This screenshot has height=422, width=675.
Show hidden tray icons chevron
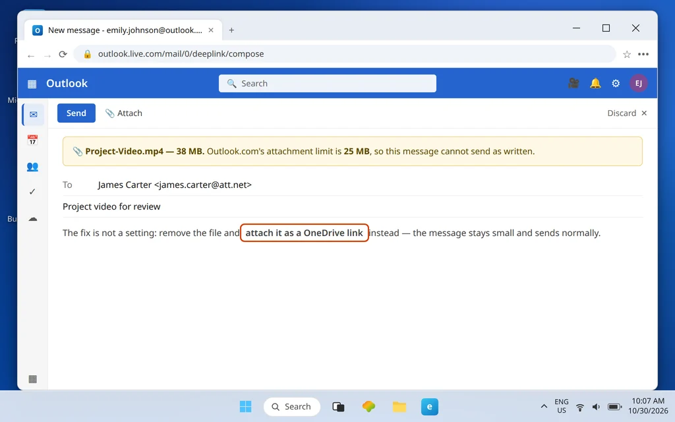coord(544,406)
